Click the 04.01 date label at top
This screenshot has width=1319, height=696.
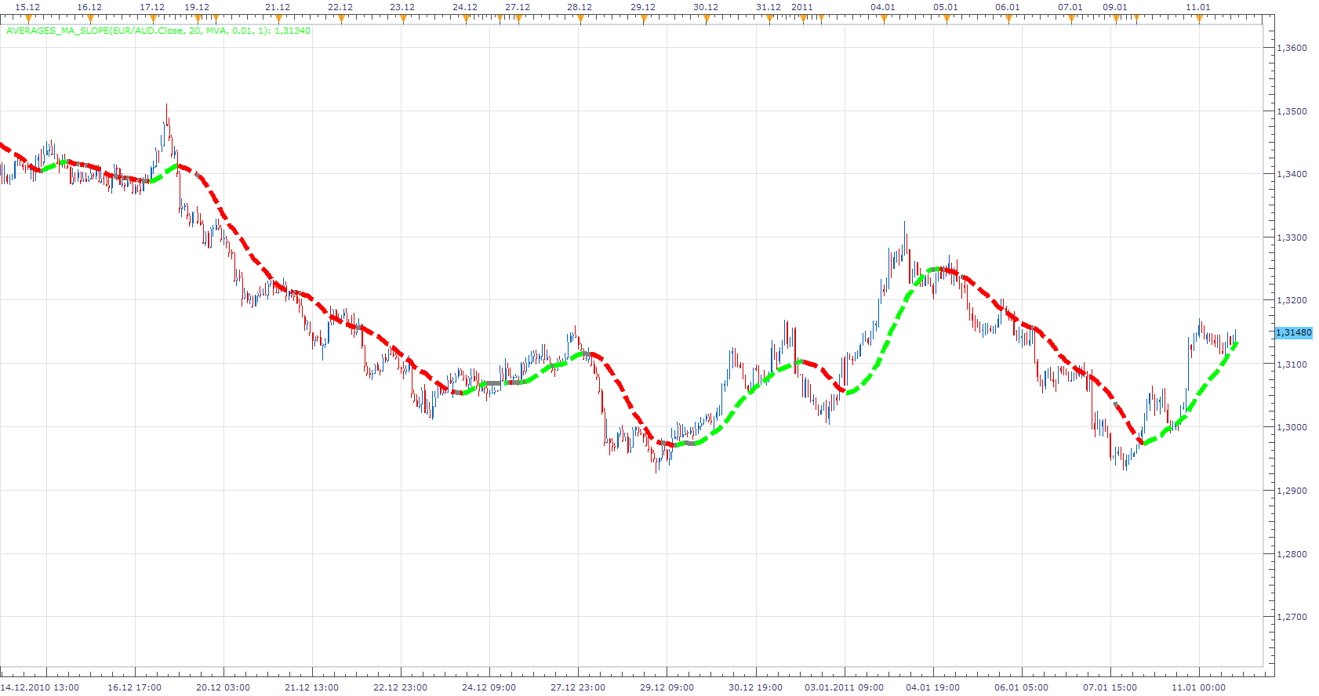883,7
